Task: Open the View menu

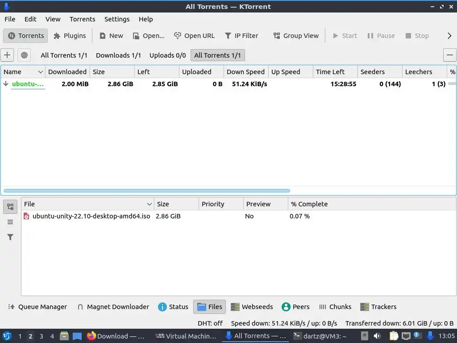Action: [x=53, y=19]
